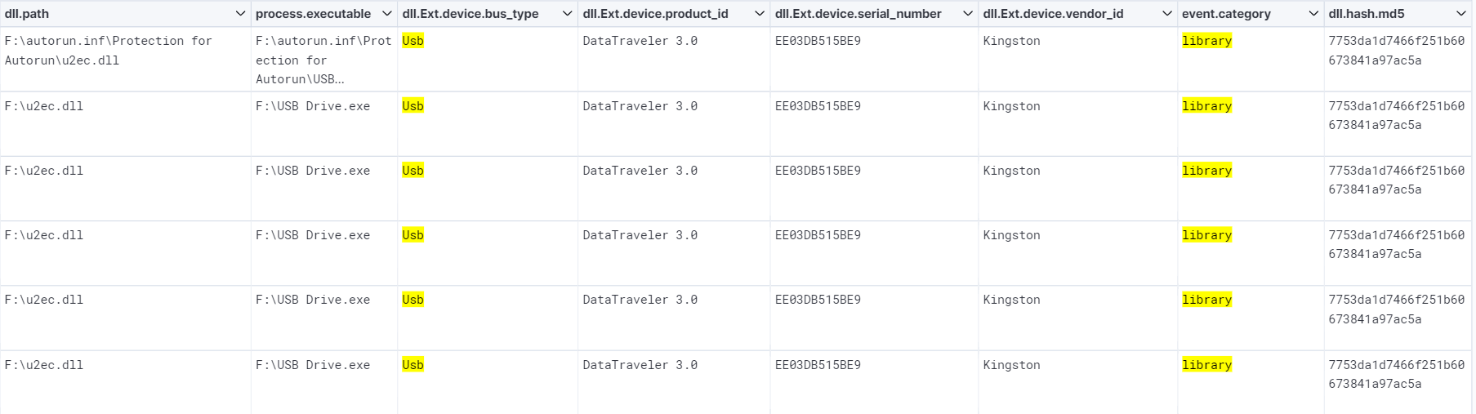Select serial EE03DB515BE9 in fifth row
This screenshot has height=414, width=1476.
pos(818,300)
